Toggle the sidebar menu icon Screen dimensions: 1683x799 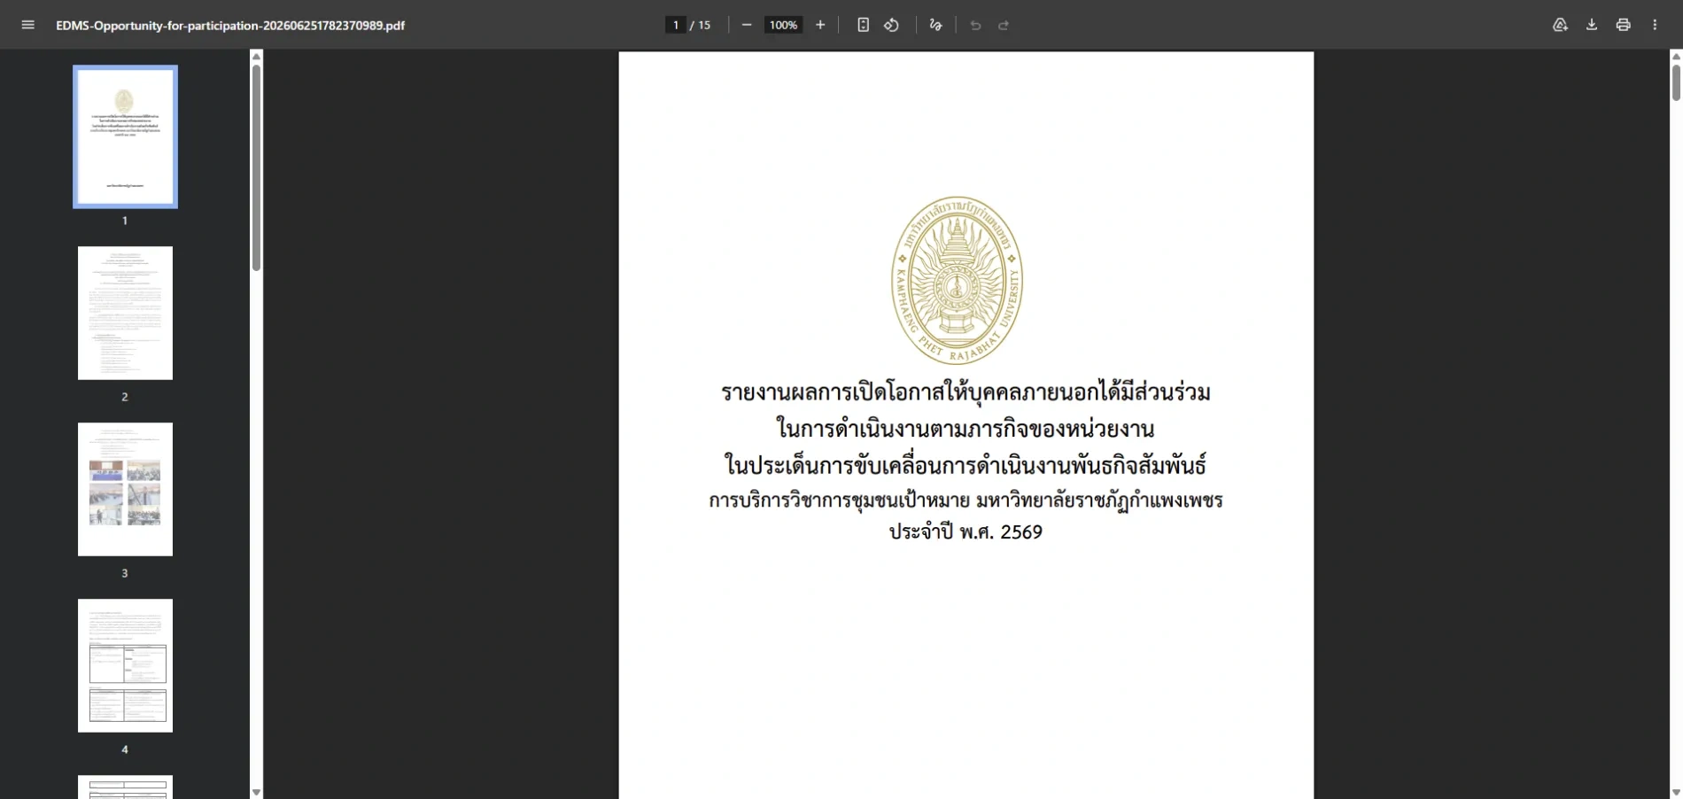pos(28,25)
